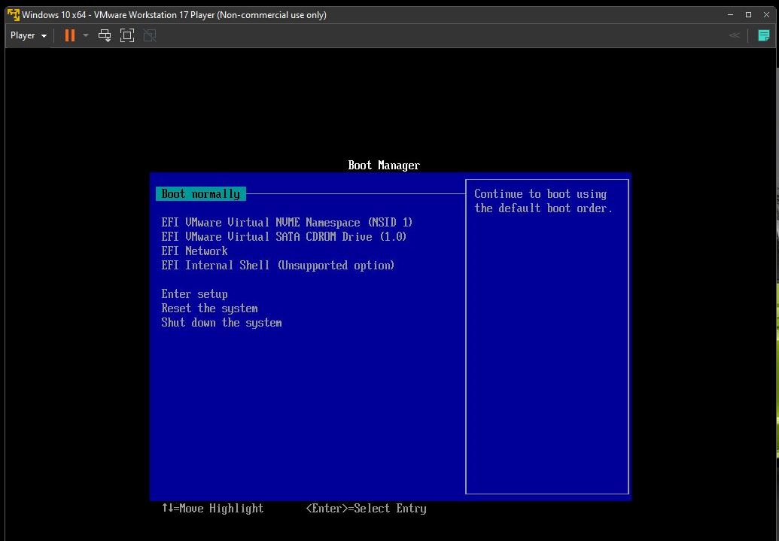Pick EFI Internal Shell (Unsupported option)
Image resolution: width=779 pixels, height=541 pixels.
(x=278, y=266)
